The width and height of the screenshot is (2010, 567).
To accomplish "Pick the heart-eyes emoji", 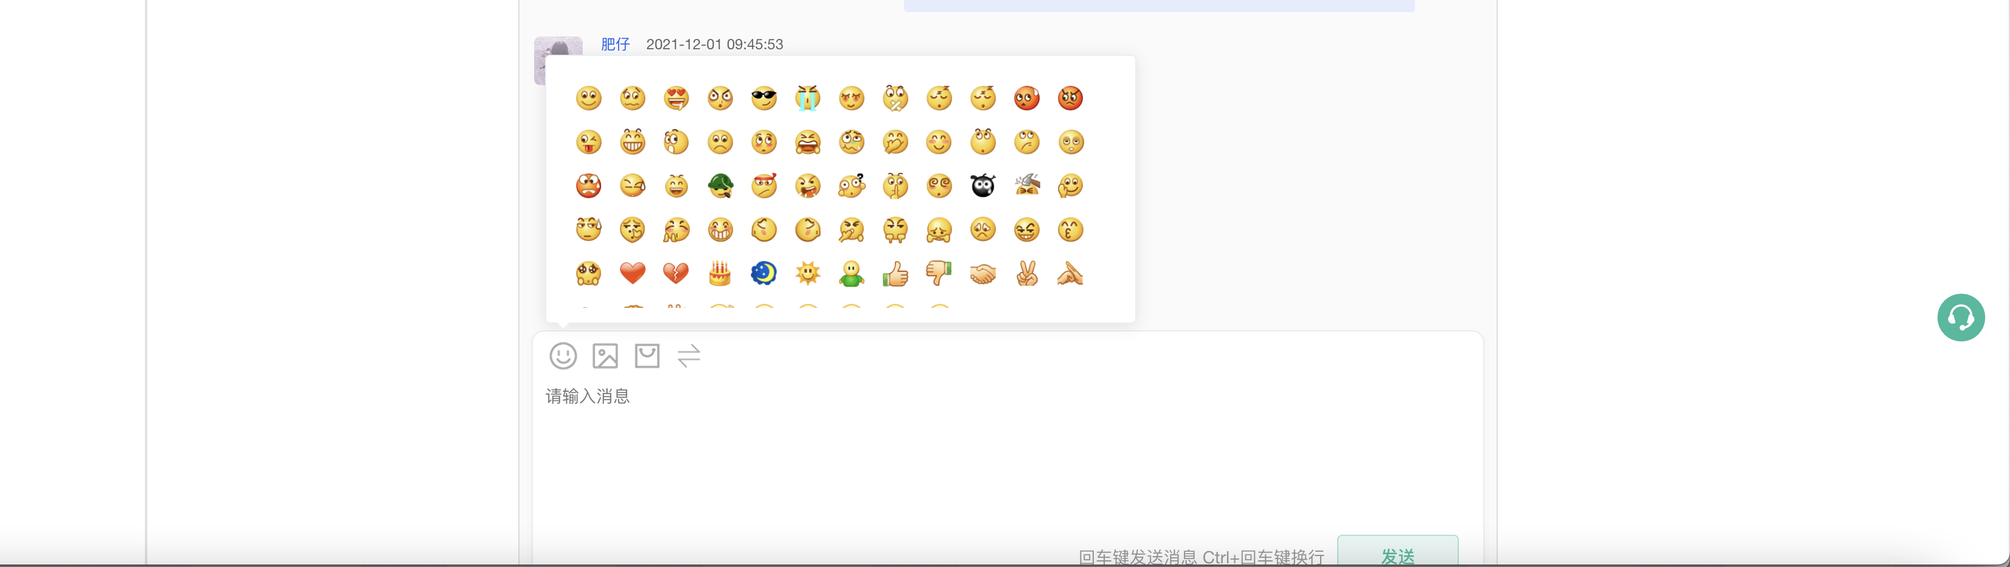I will tap(676, 99).
